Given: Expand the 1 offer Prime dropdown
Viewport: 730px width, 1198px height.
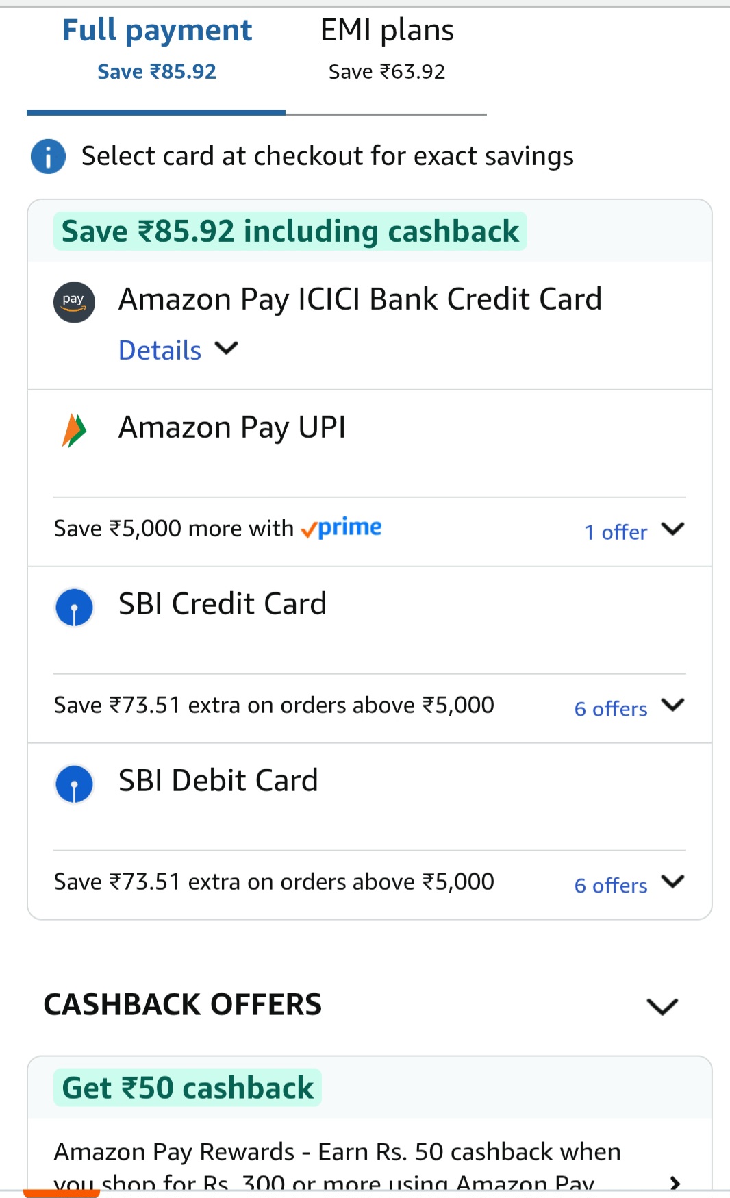Looking at the screenshot, I should [x=633, y=532].
